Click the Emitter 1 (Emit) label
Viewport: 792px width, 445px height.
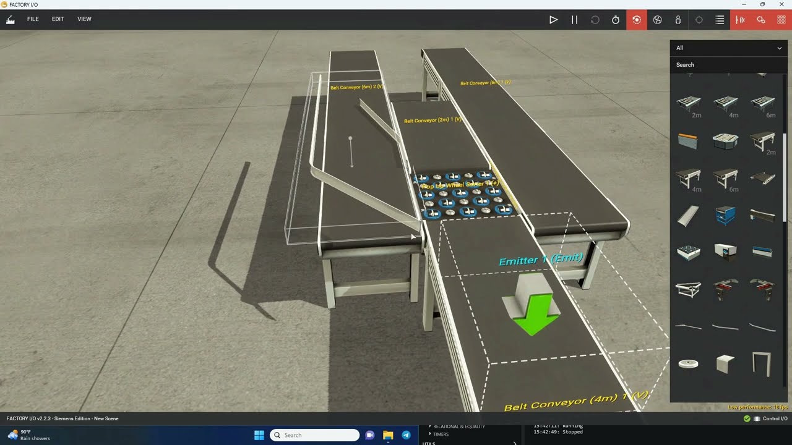(541, 260)
